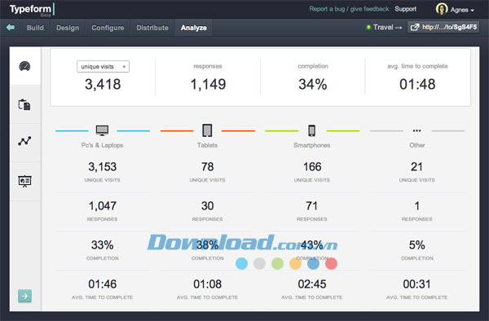Select the Pc's & Laptops monitor icon
The width and height of the screenshot is (489, 321).
(103, 130)
